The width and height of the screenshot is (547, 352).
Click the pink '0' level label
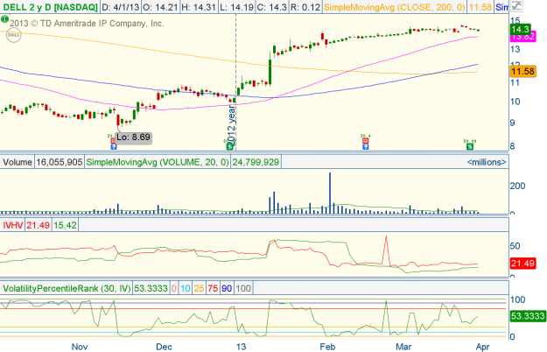click(174, 288)
